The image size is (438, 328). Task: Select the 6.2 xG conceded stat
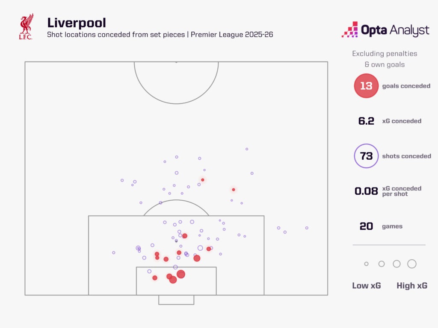point(366,121)
